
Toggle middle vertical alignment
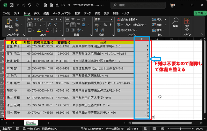coord(73,19)
